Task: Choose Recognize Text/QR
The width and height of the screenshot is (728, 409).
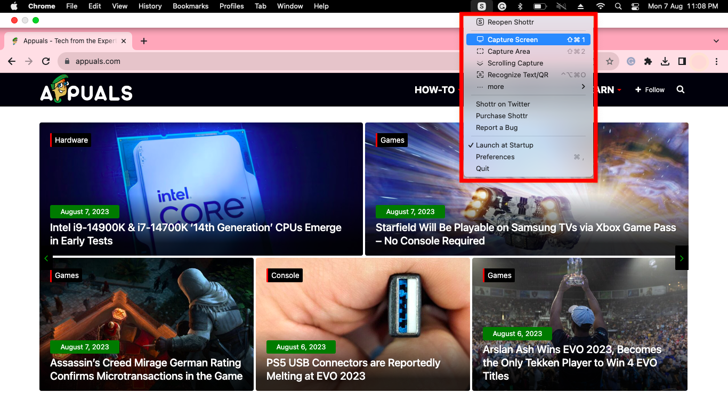Action: 528,75
